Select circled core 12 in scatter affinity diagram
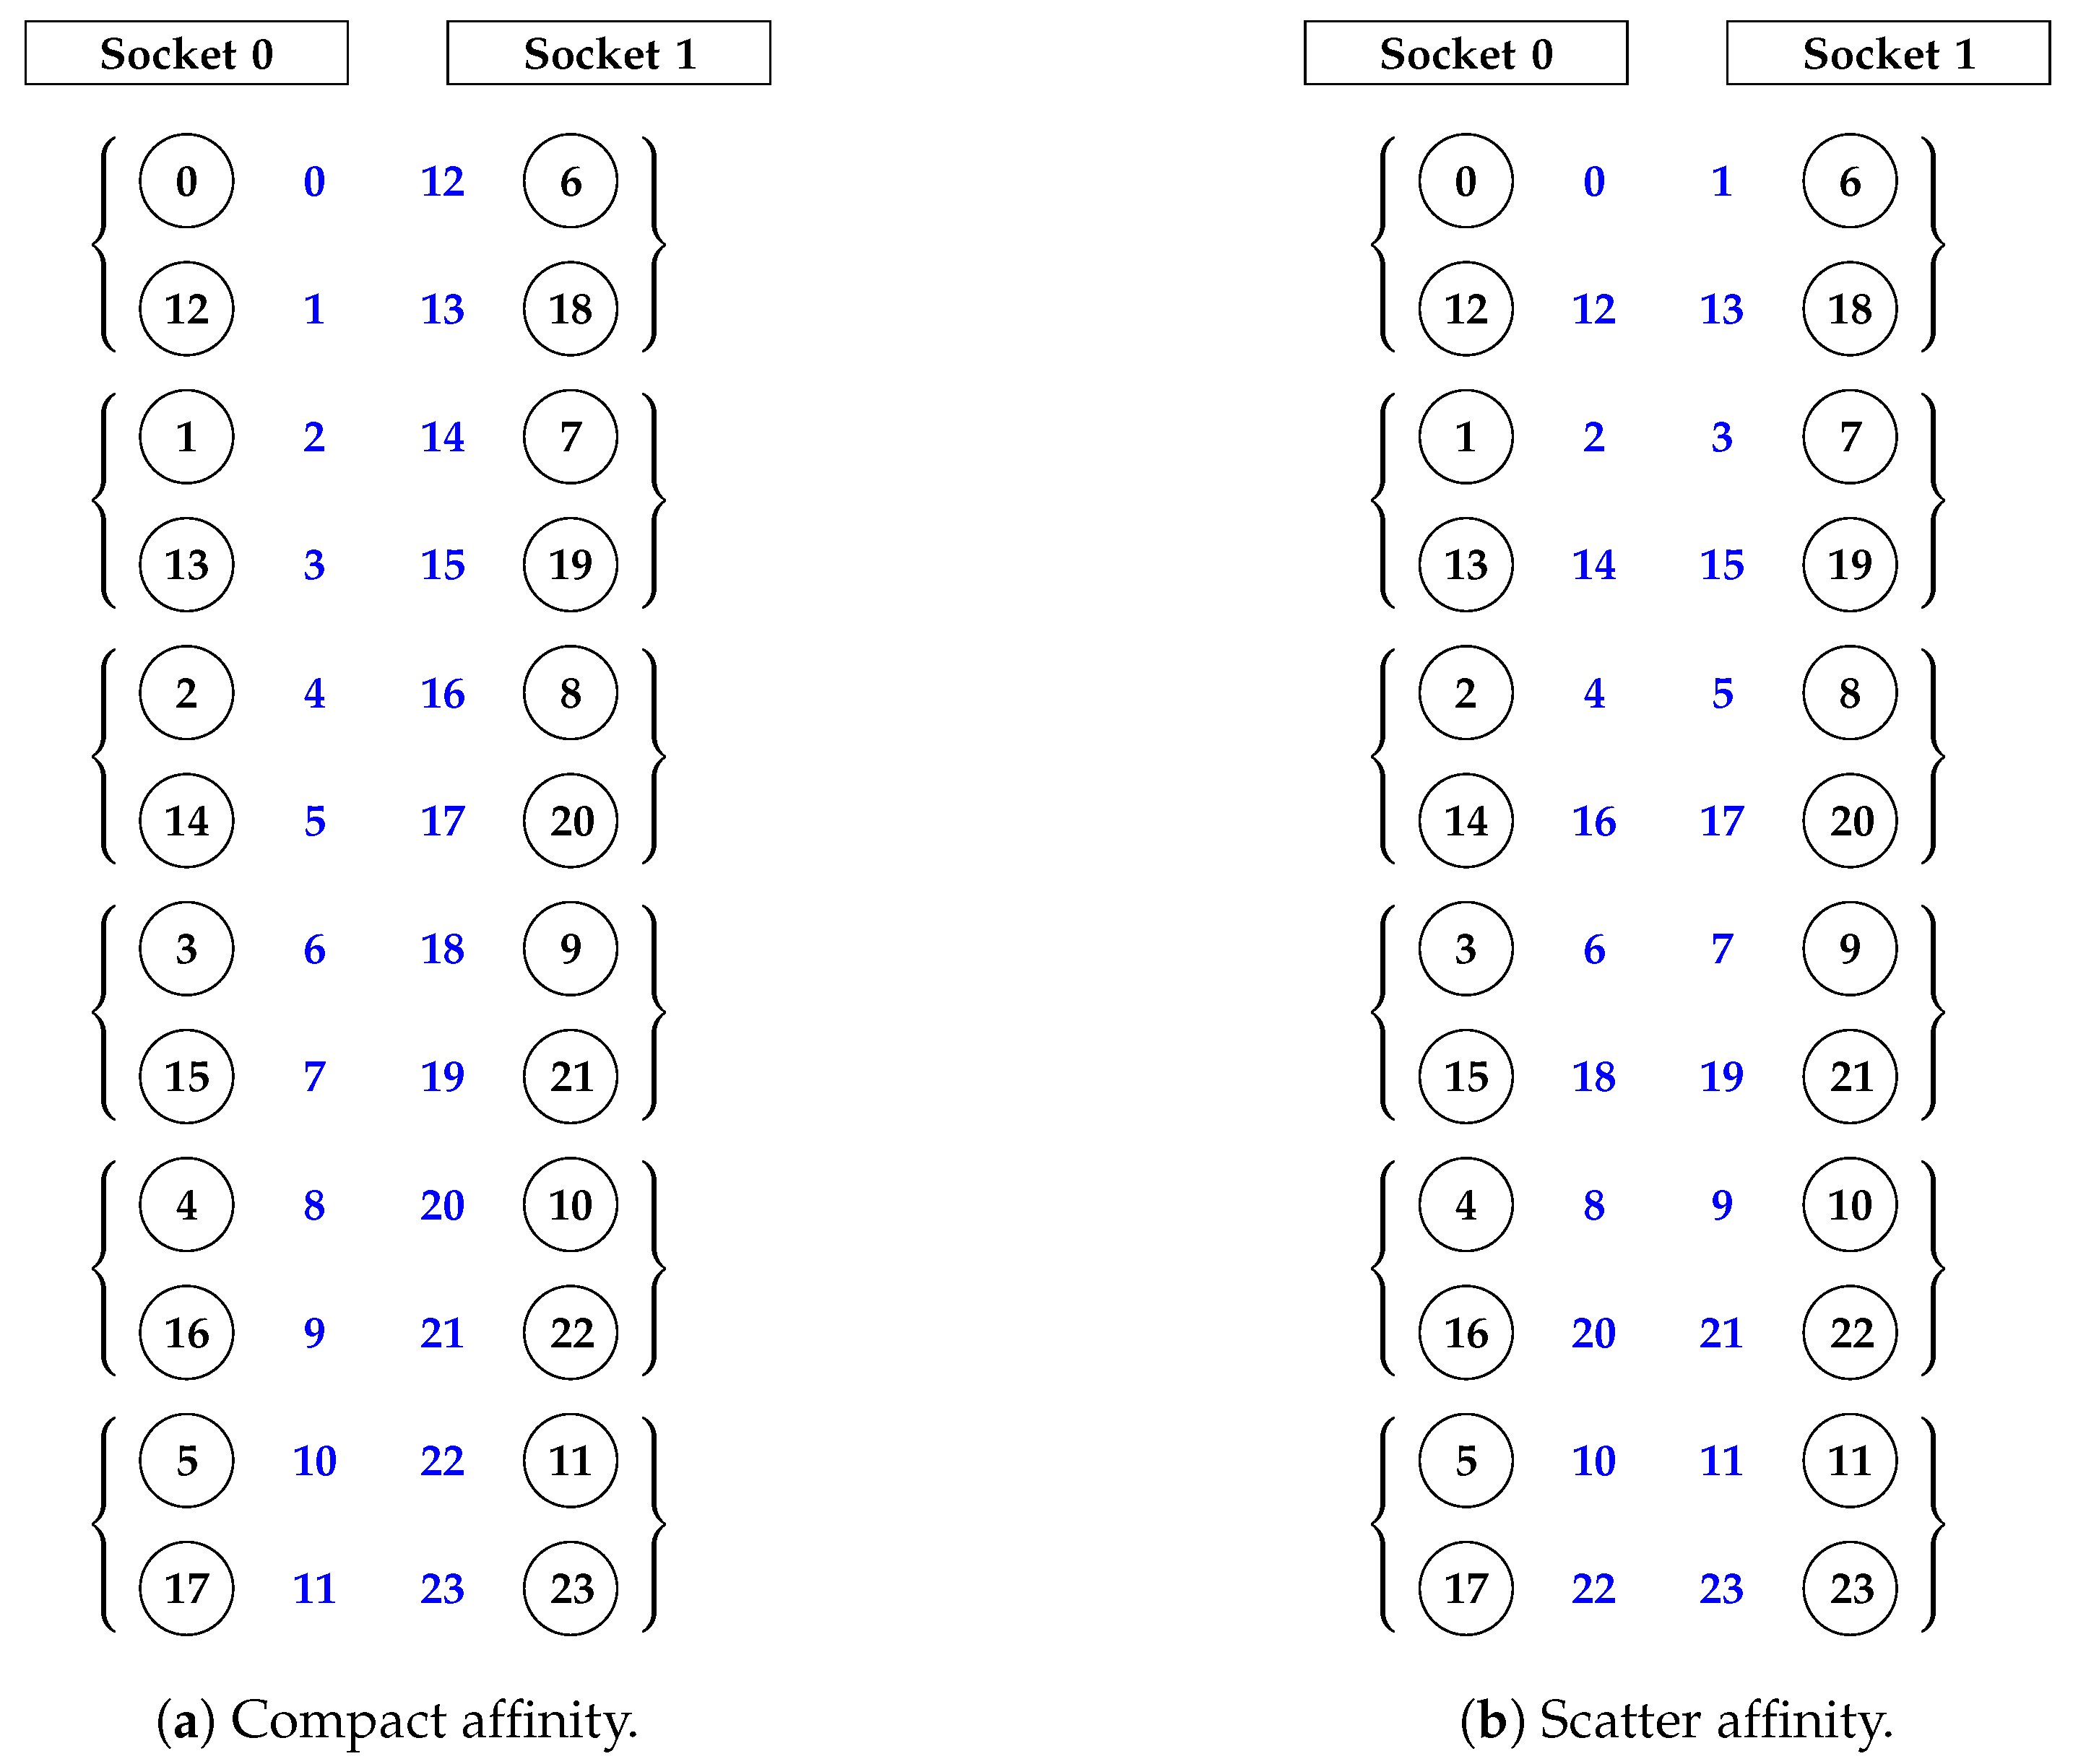Viewport: 2073px width, 1764px height. coord(1466,309)
